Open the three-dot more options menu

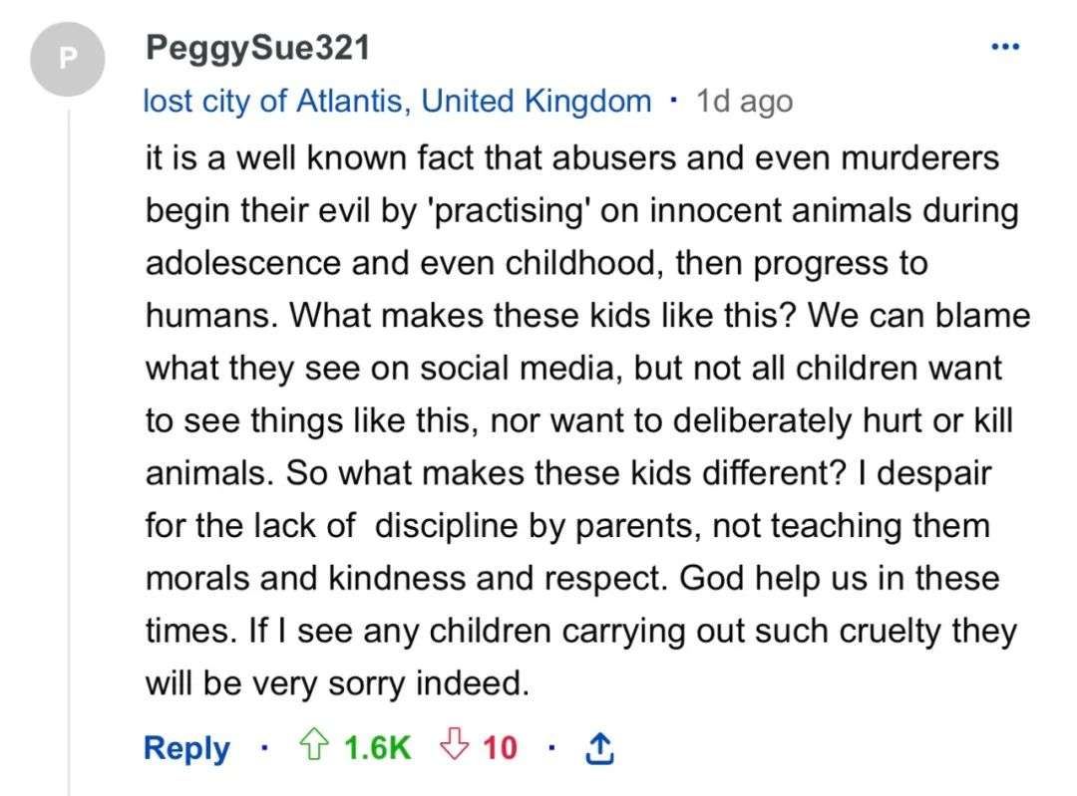[1005, 47]
